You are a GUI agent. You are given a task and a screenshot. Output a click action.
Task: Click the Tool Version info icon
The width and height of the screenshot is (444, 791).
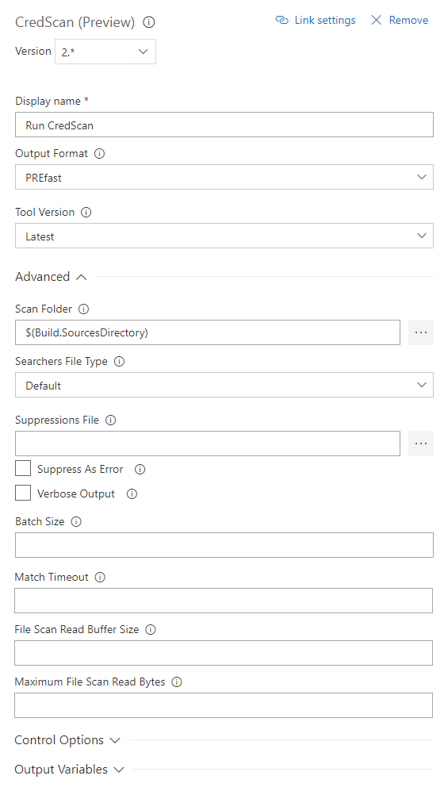click(86, 213)
